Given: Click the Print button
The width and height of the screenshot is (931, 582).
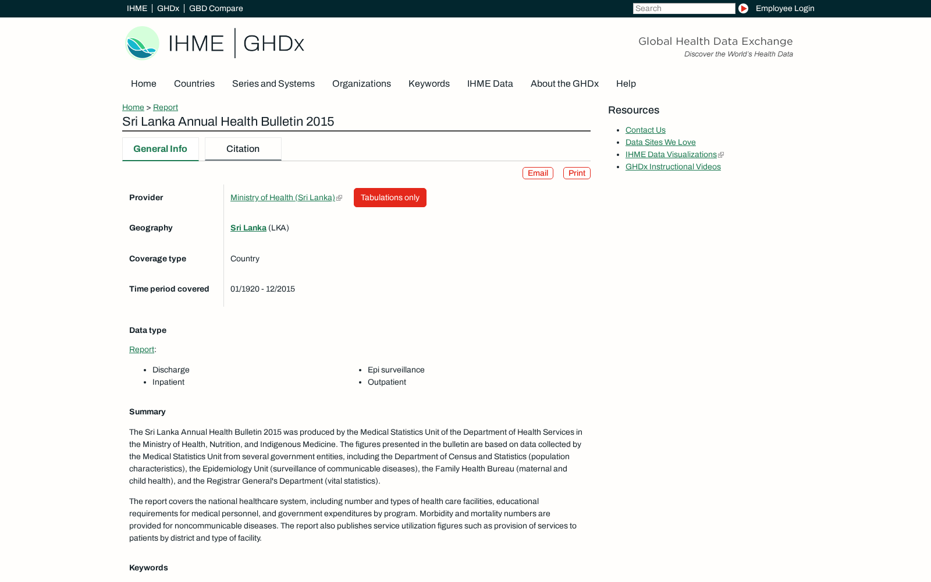Looking at the screenshot, I should 577,173.
